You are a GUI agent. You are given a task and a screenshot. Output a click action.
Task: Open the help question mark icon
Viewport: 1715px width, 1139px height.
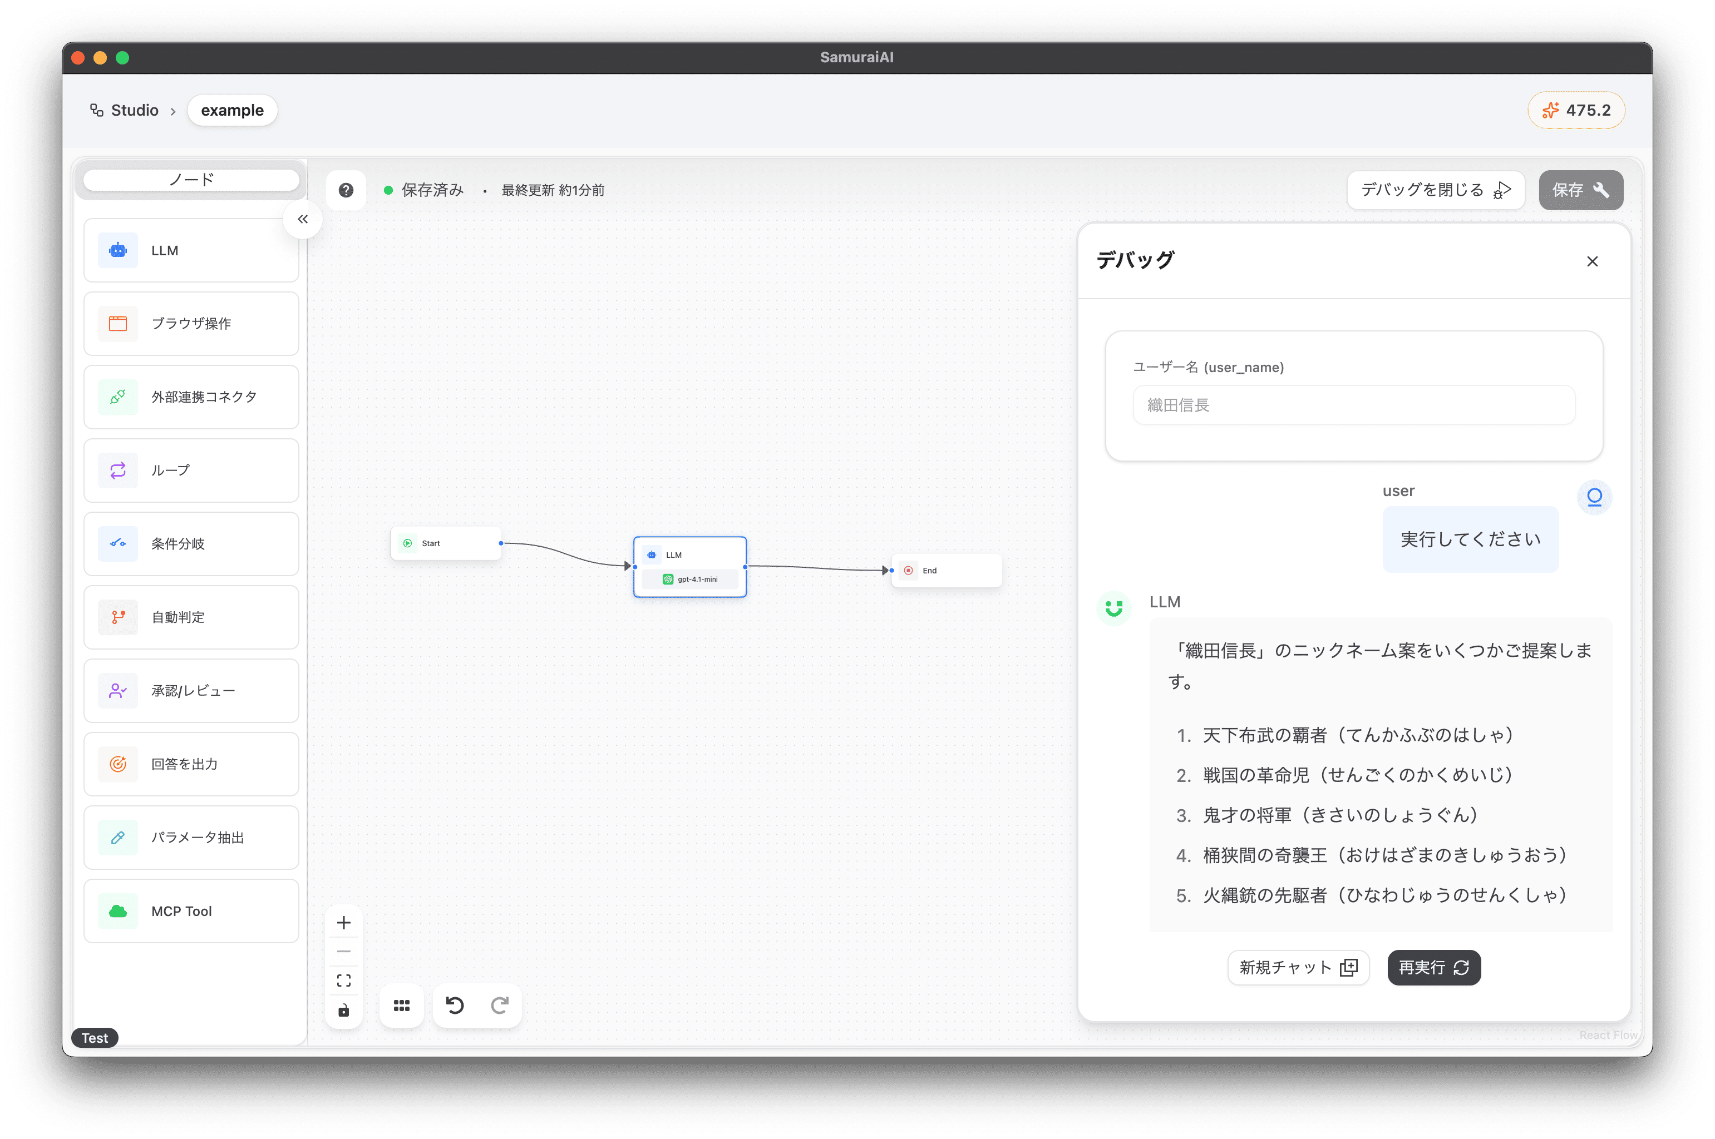tap(346, 190)
